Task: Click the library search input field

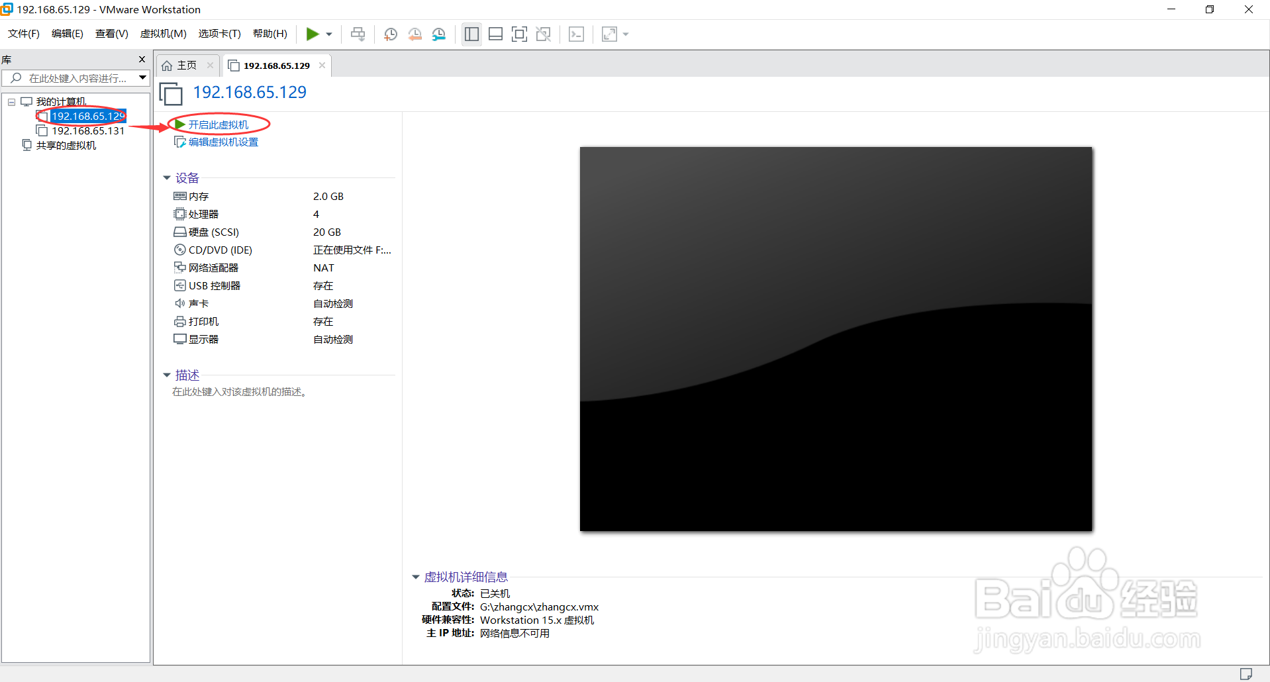Action: coord(73,77)
